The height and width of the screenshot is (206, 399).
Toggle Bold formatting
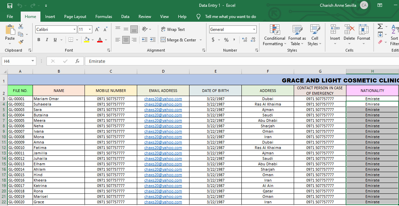(x=39, y=40)
